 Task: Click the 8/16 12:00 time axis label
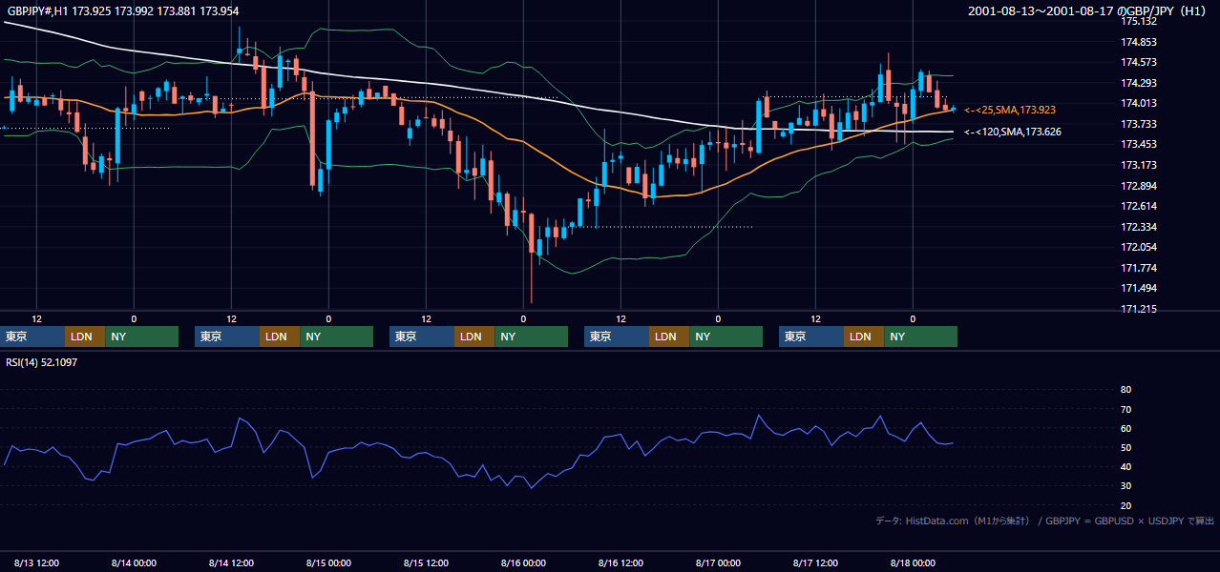(x=621, y=562)
